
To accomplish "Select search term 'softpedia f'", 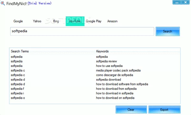I will click(x=18, y=89).
